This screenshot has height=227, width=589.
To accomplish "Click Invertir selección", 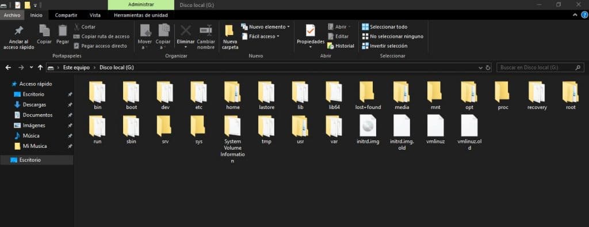I will [385, 46].
